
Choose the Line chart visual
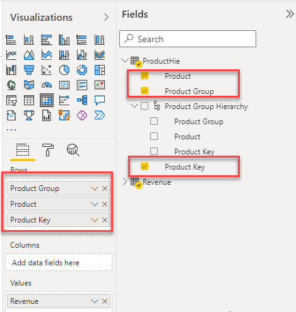(x=11, y=55)
